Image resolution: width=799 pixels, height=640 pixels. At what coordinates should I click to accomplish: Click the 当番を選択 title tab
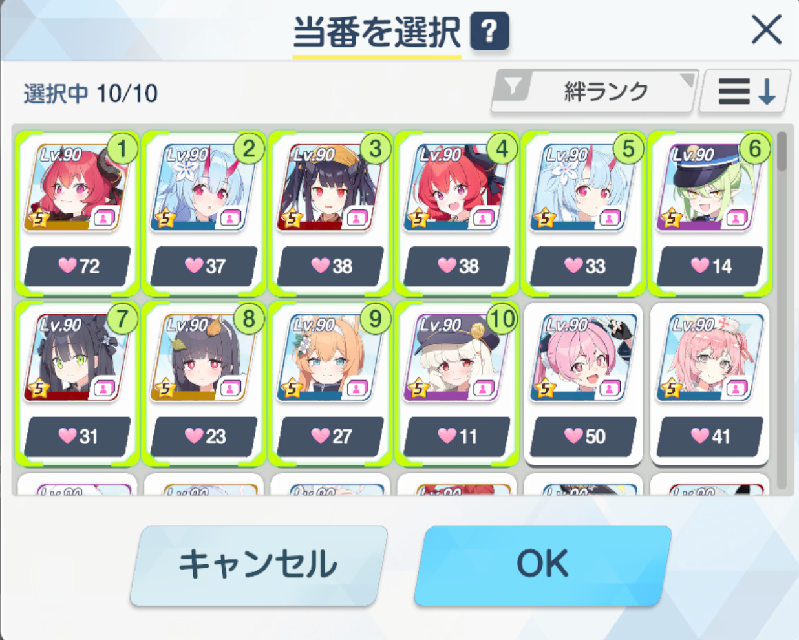pyautogui.click(x=377, y=32)
